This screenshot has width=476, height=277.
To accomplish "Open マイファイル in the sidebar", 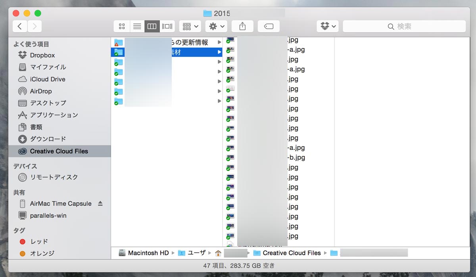I will [x=59, y=67].
